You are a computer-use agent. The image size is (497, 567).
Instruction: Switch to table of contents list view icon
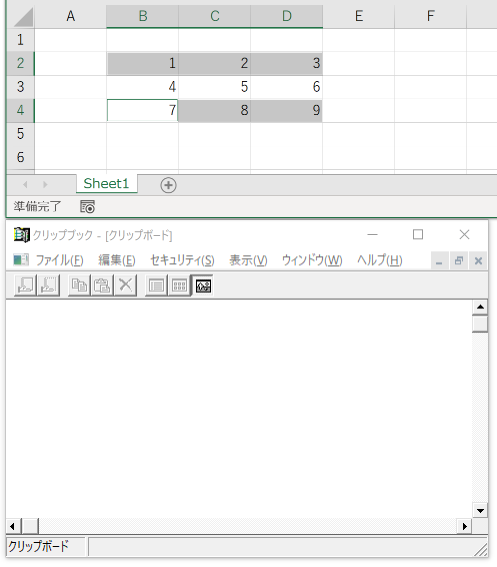coord(156,286)
